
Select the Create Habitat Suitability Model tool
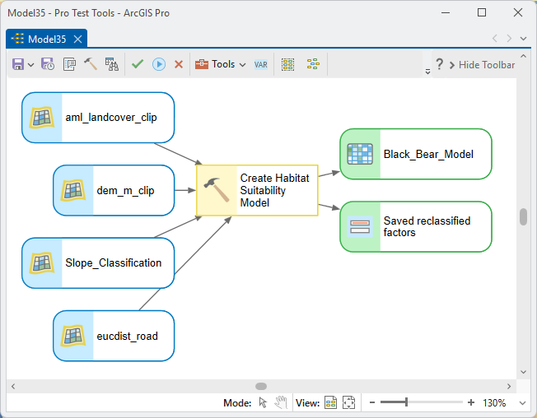257,191
